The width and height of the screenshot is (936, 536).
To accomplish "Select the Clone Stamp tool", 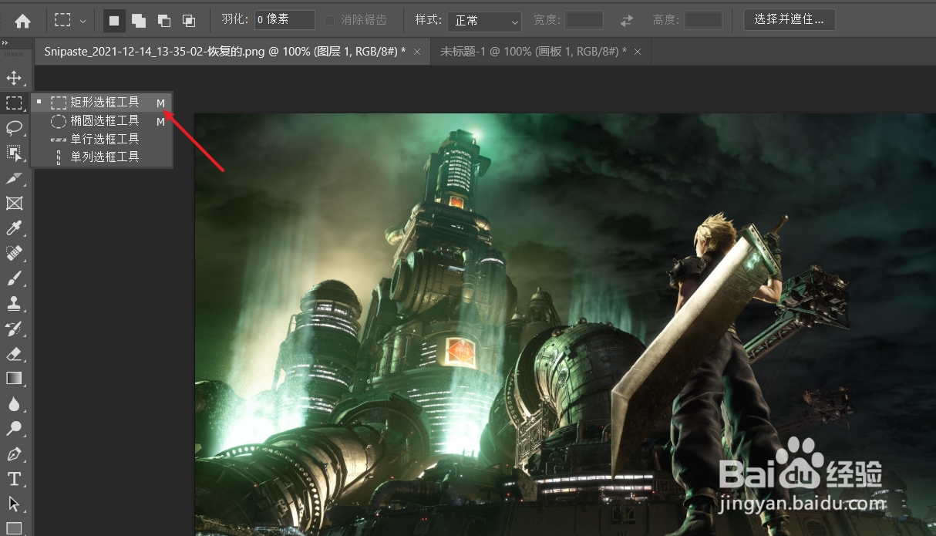I will point(14,304).
